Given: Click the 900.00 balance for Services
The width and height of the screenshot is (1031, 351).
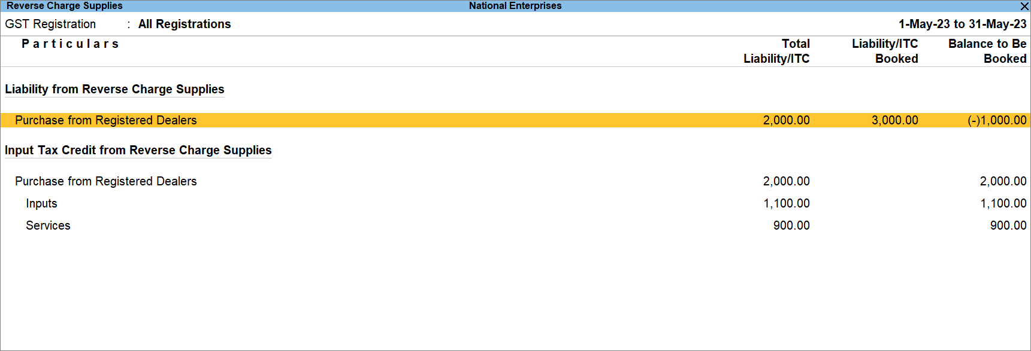Looking at the screenshot, I should click(x=1008, y=225).
